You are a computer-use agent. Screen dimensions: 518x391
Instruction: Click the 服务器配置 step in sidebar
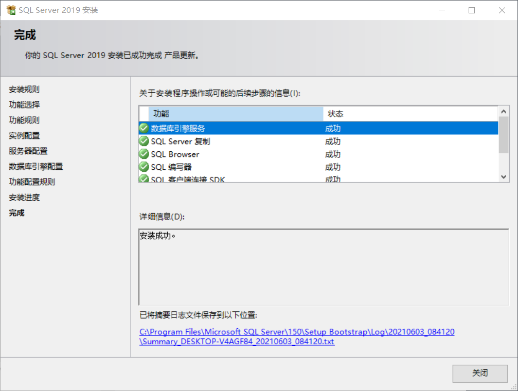(x=28, y=151)
